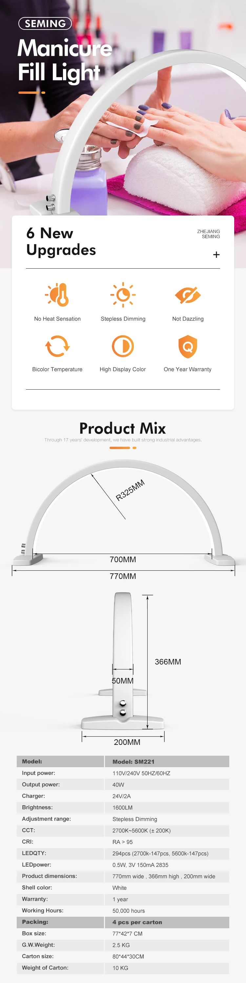Click the One Year Warranty shield icon
Viewport: 246px width, 983px height.
[188, 346]
